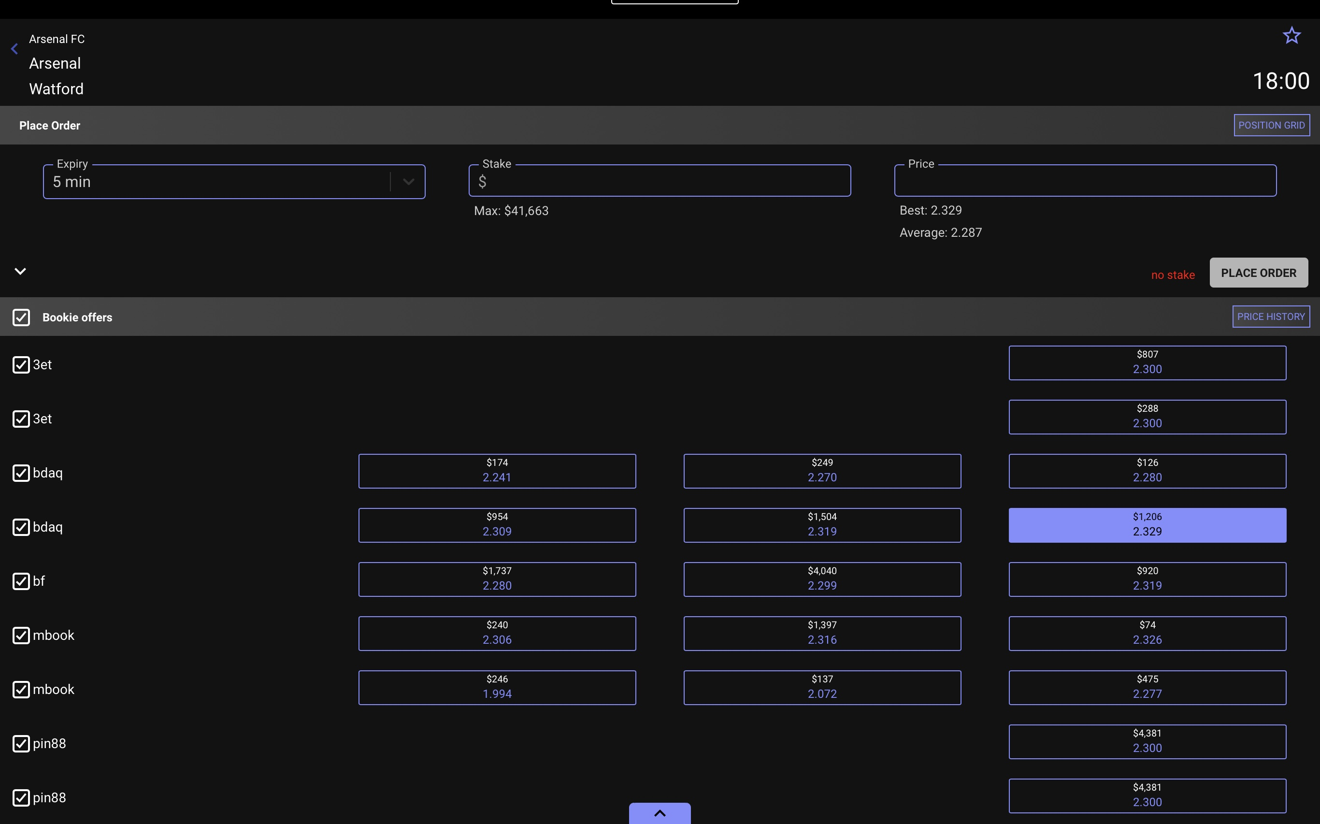Select bf offer $920 at 2.319
The width and height of the screenshot is (1320, 824).
click(1148, 579)
